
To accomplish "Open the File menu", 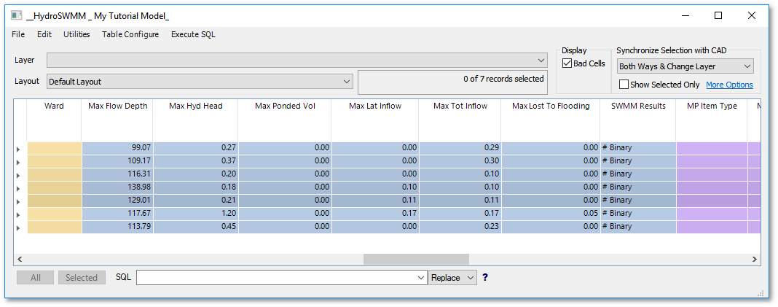I will [18, 34].
